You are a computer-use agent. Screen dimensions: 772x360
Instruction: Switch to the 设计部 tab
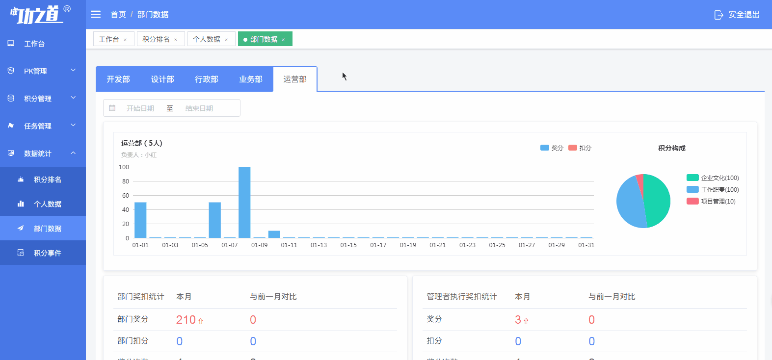click(x=162, y=79)
